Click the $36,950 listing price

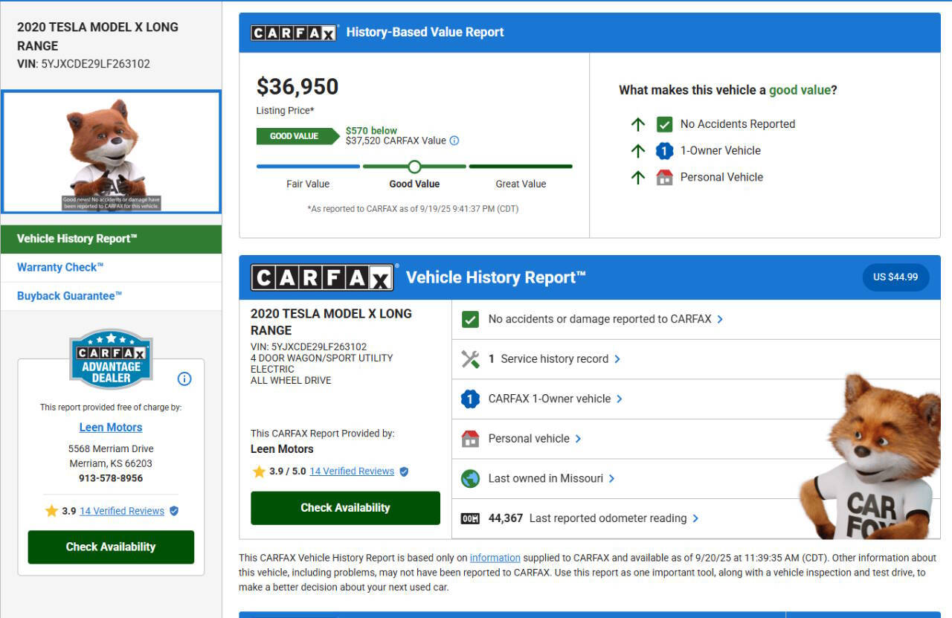pos(297,87)
